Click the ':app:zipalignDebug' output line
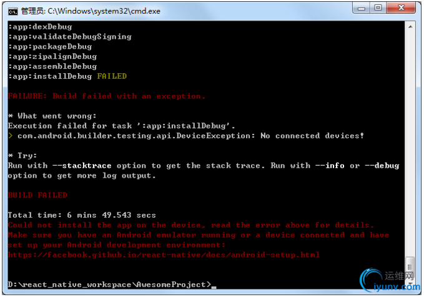This screenshot has width=424, height=297. (52, 56)
